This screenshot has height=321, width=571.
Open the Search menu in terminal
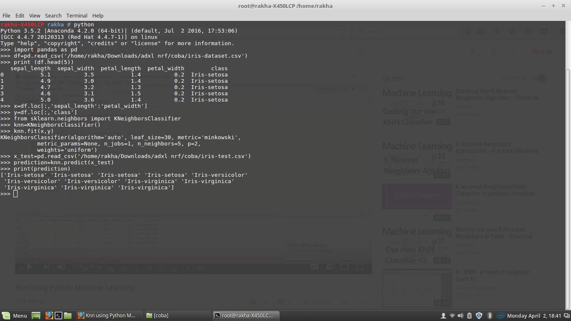[53, 15]
